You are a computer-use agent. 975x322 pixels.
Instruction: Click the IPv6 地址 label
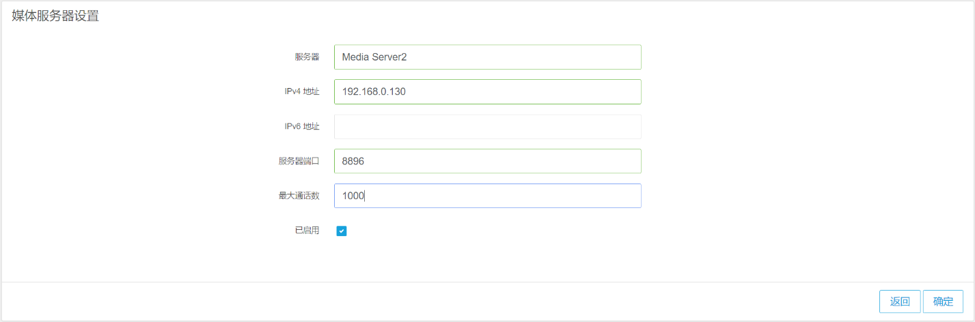point(302,126)
